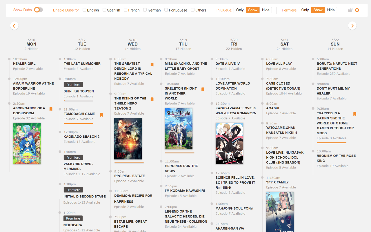The image size is (371, 232).
Task: Open Mahjong Soul Pon title
Action: [x=234, y=209]
